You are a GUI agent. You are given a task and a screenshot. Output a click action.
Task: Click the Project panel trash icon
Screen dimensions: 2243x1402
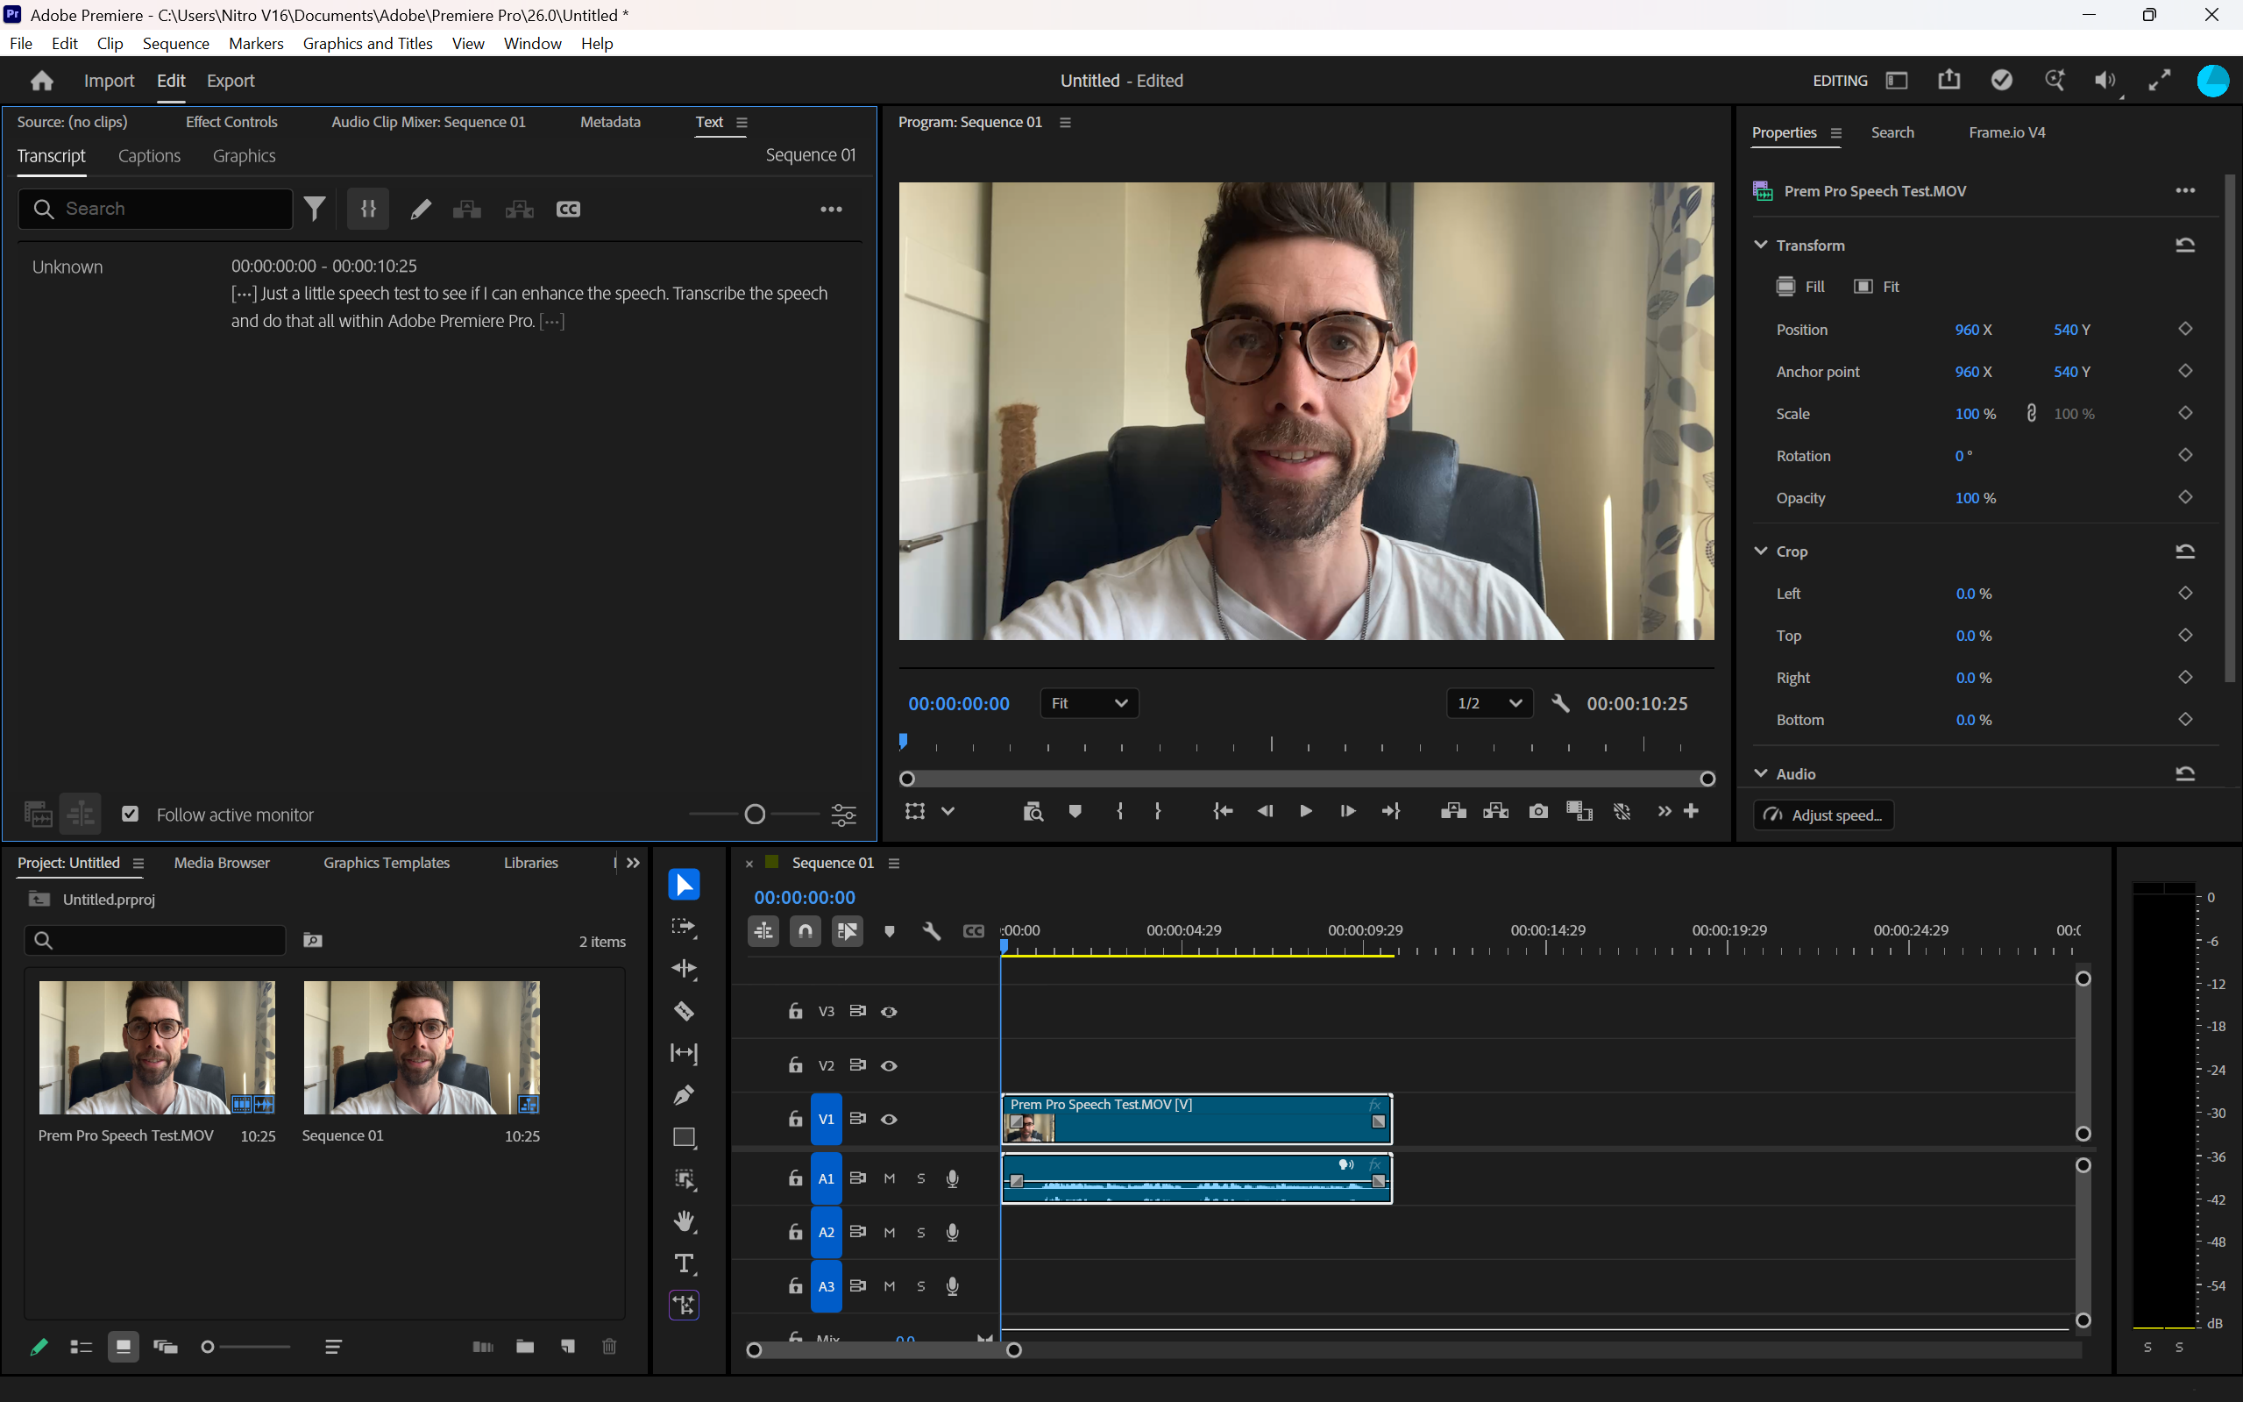(609, 1347)
